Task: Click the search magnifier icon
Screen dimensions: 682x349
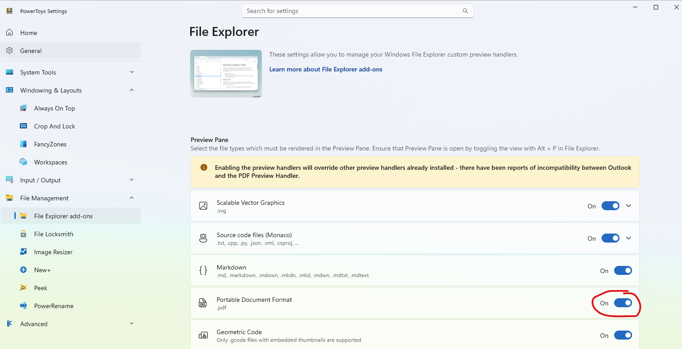Action: click(465, 11)
